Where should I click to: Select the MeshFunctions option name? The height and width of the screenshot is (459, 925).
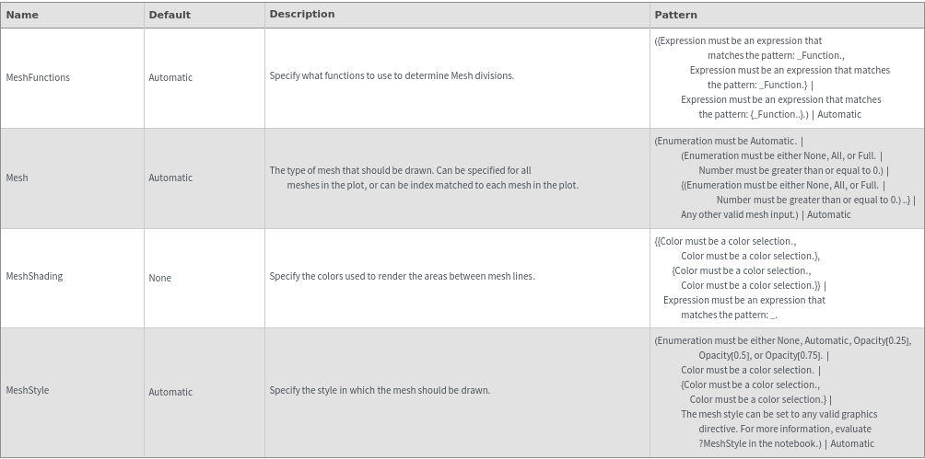(x=38, y=78)
